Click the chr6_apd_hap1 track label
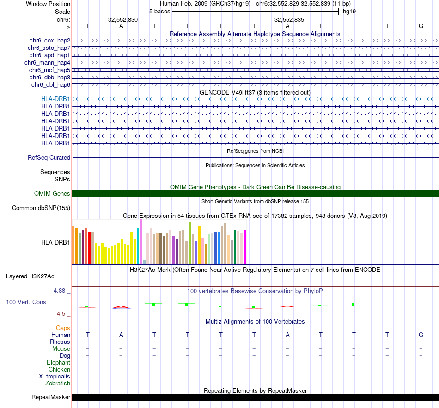Image resolution: width=439 pixels, height=408 pixels. (50, 55)
